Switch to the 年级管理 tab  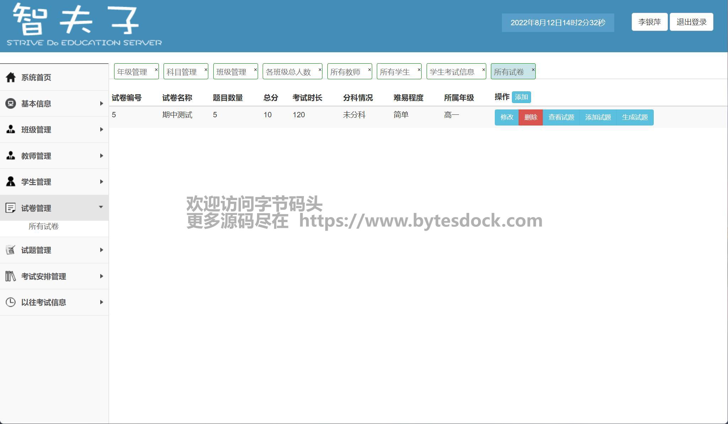click(x=132, y=72)
